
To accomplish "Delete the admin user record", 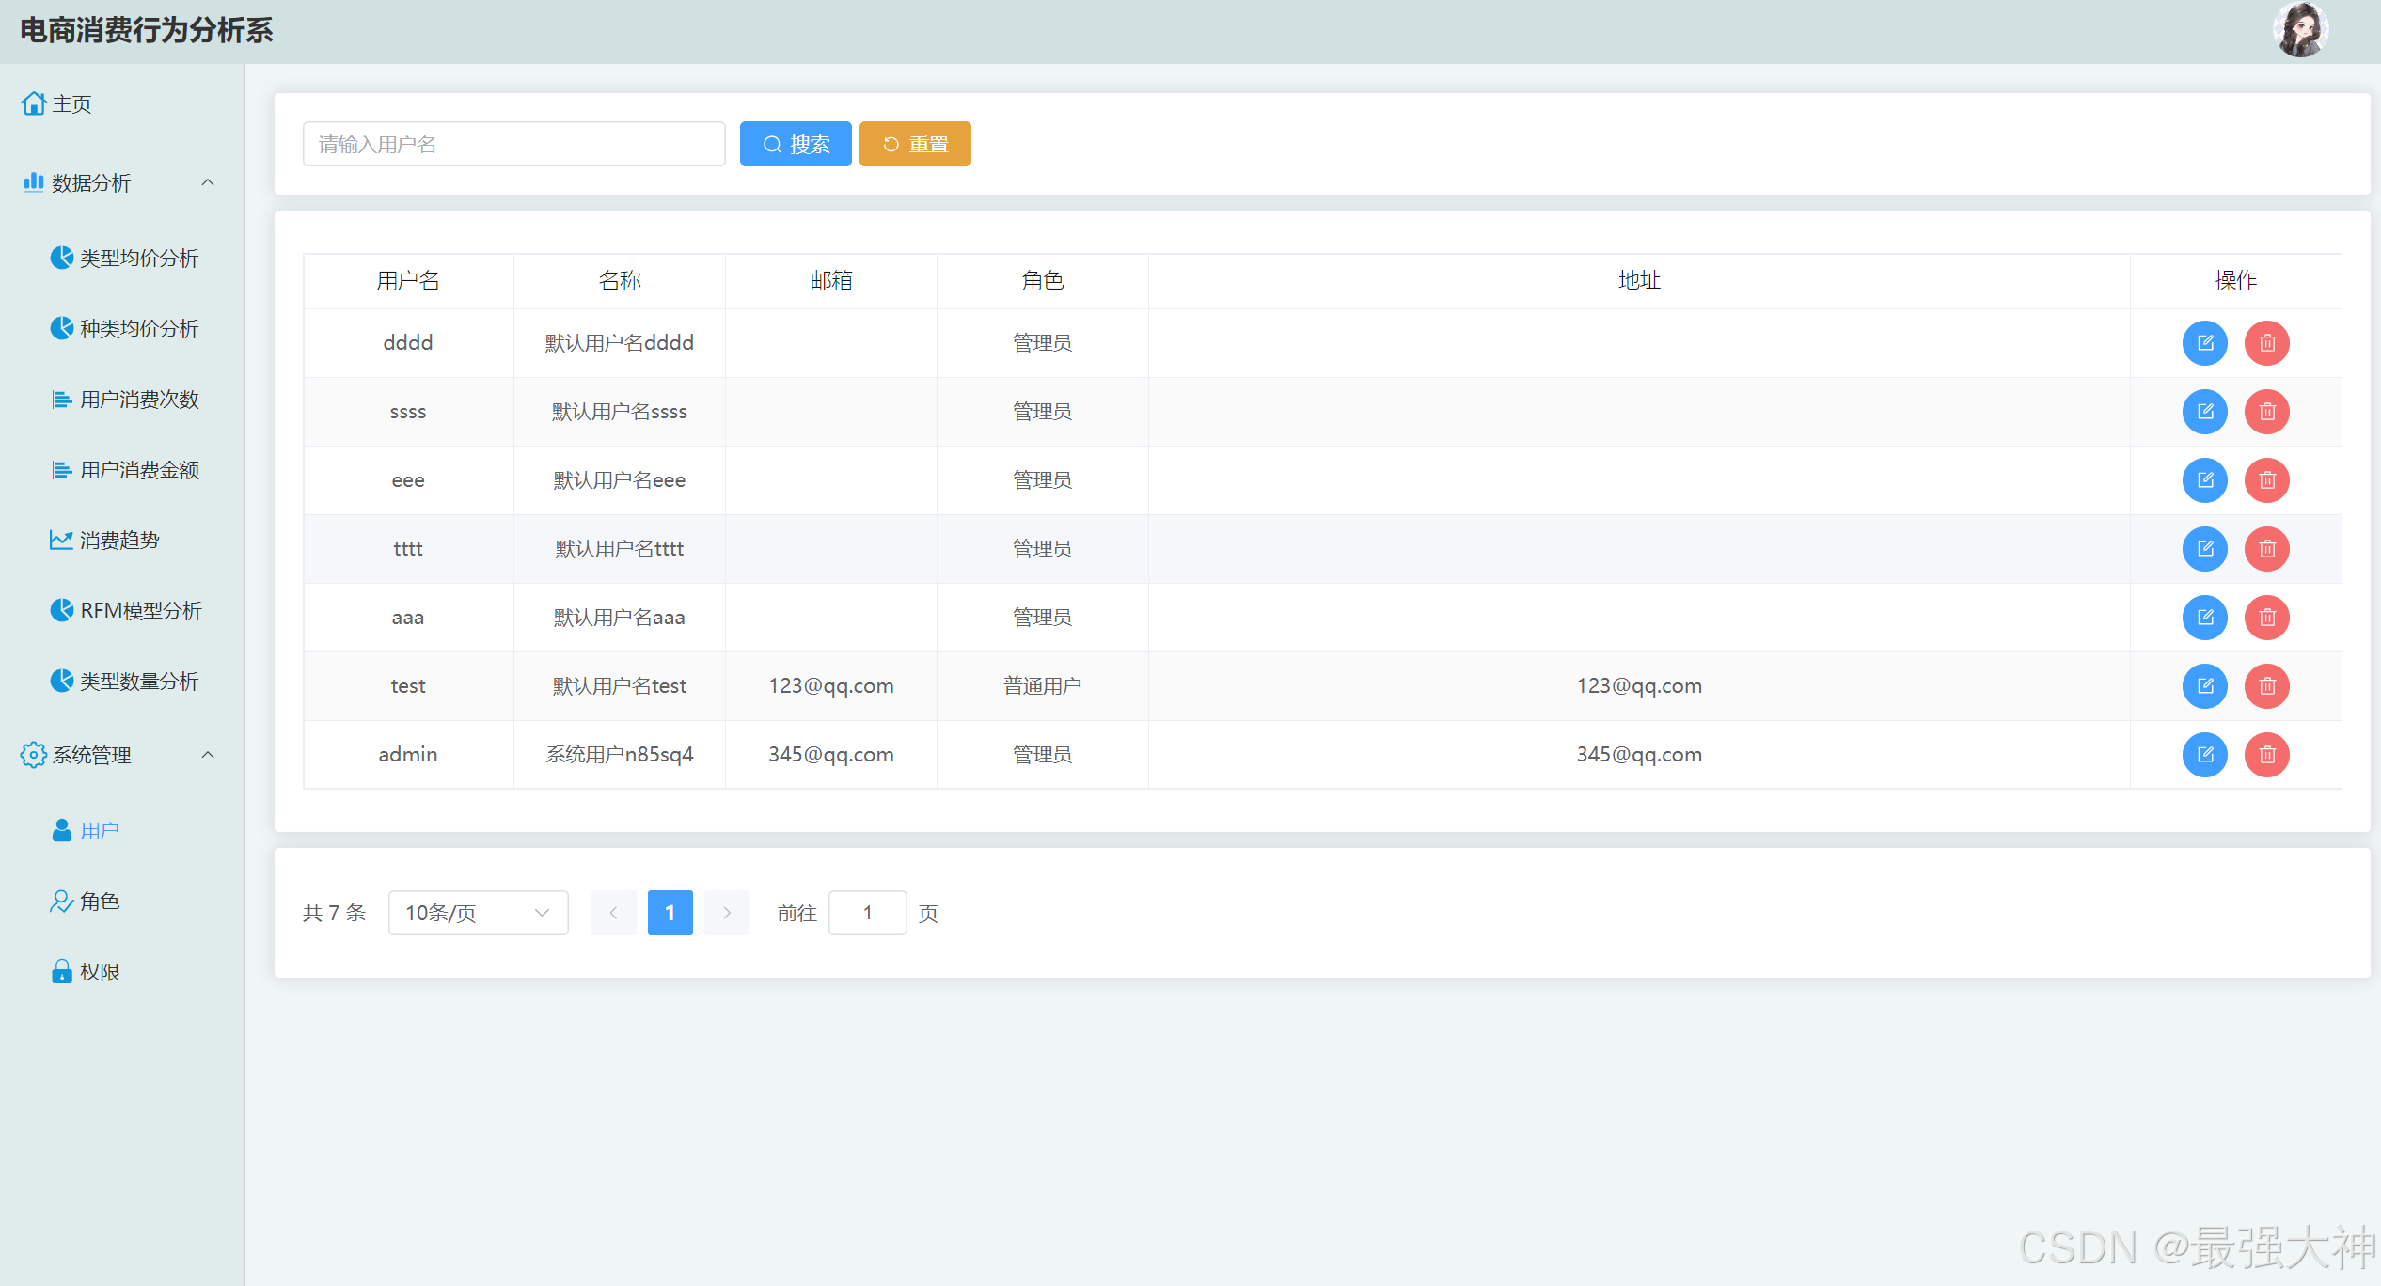I will tap(2266, 755).
